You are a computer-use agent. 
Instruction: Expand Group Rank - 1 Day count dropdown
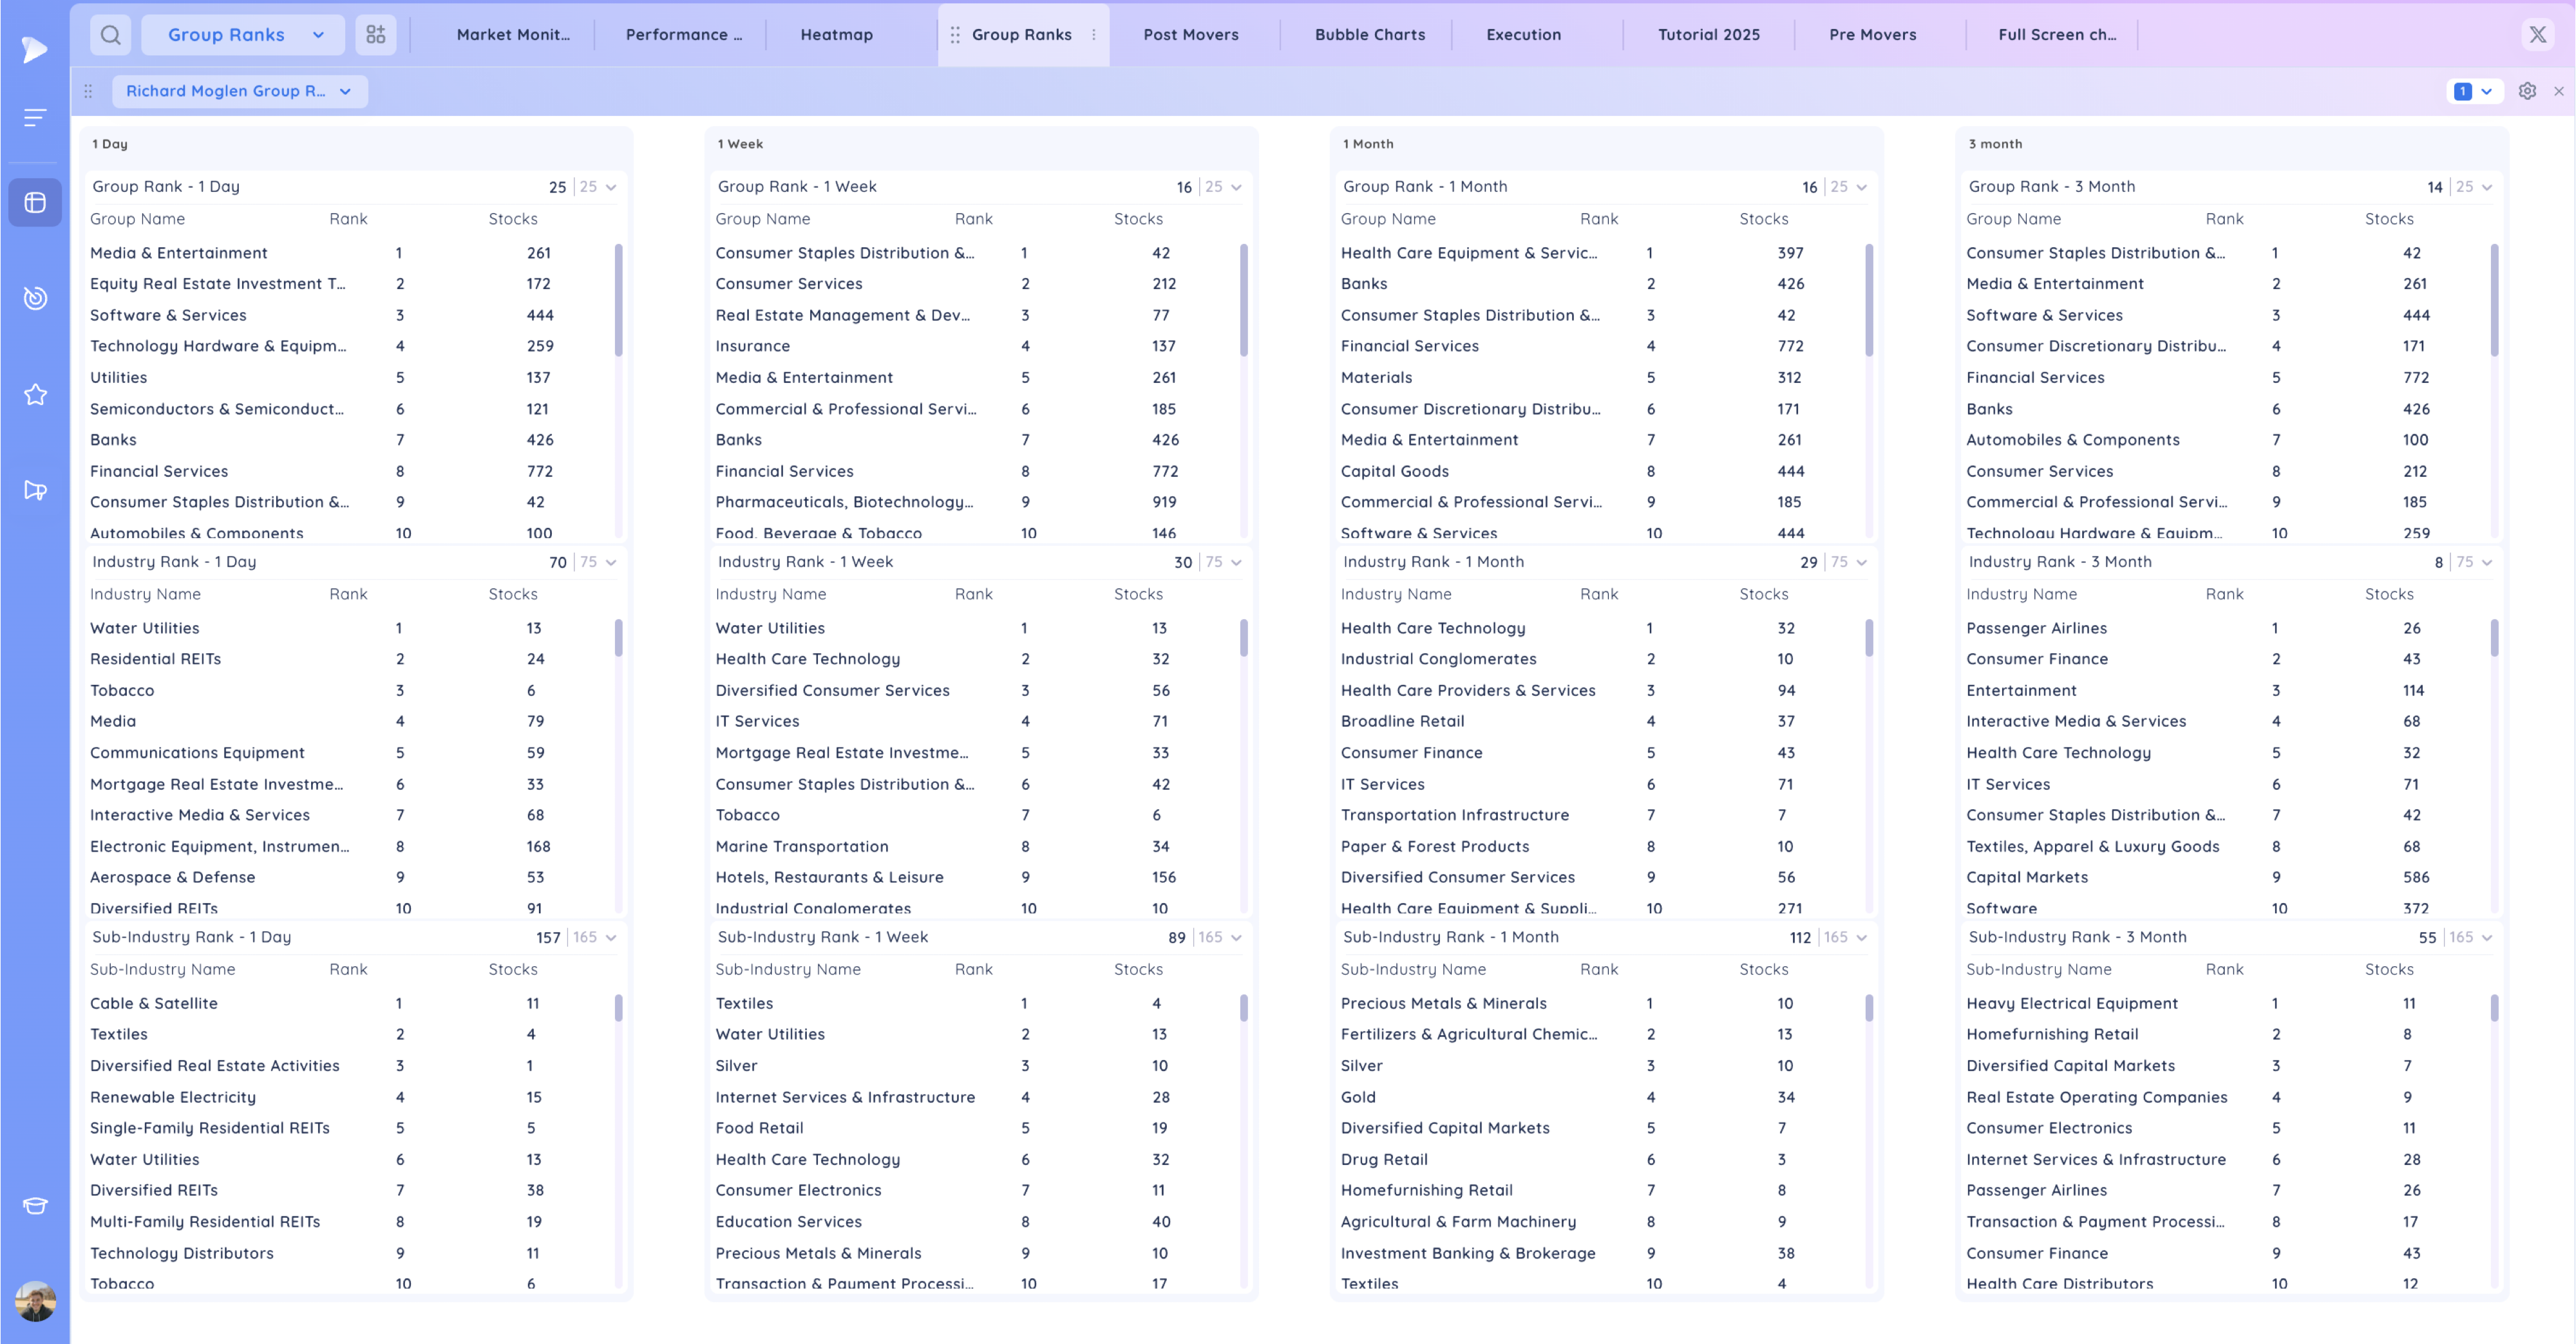tap(611, 187)
